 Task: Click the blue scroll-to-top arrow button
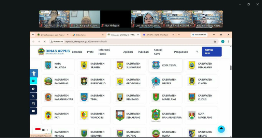(x=221, y=129)
